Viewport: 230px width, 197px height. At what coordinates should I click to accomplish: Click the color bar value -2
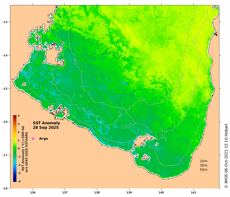[19, 165]
